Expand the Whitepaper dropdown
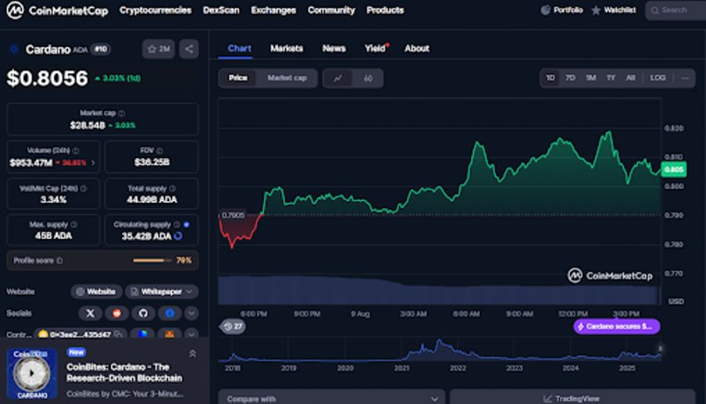706x404 pixels. point(161,292)
